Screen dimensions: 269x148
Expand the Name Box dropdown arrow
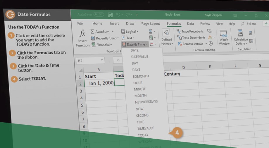(x=102, y=60)
